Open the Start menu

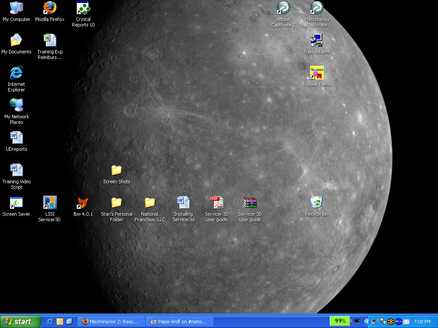pyautogui.click(x=17, y=321)
